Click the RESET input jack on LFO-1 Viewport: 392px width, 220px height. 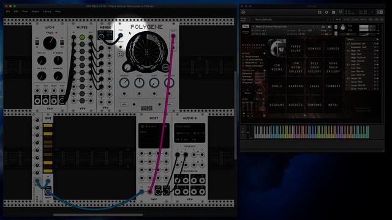tap(54, 90)
